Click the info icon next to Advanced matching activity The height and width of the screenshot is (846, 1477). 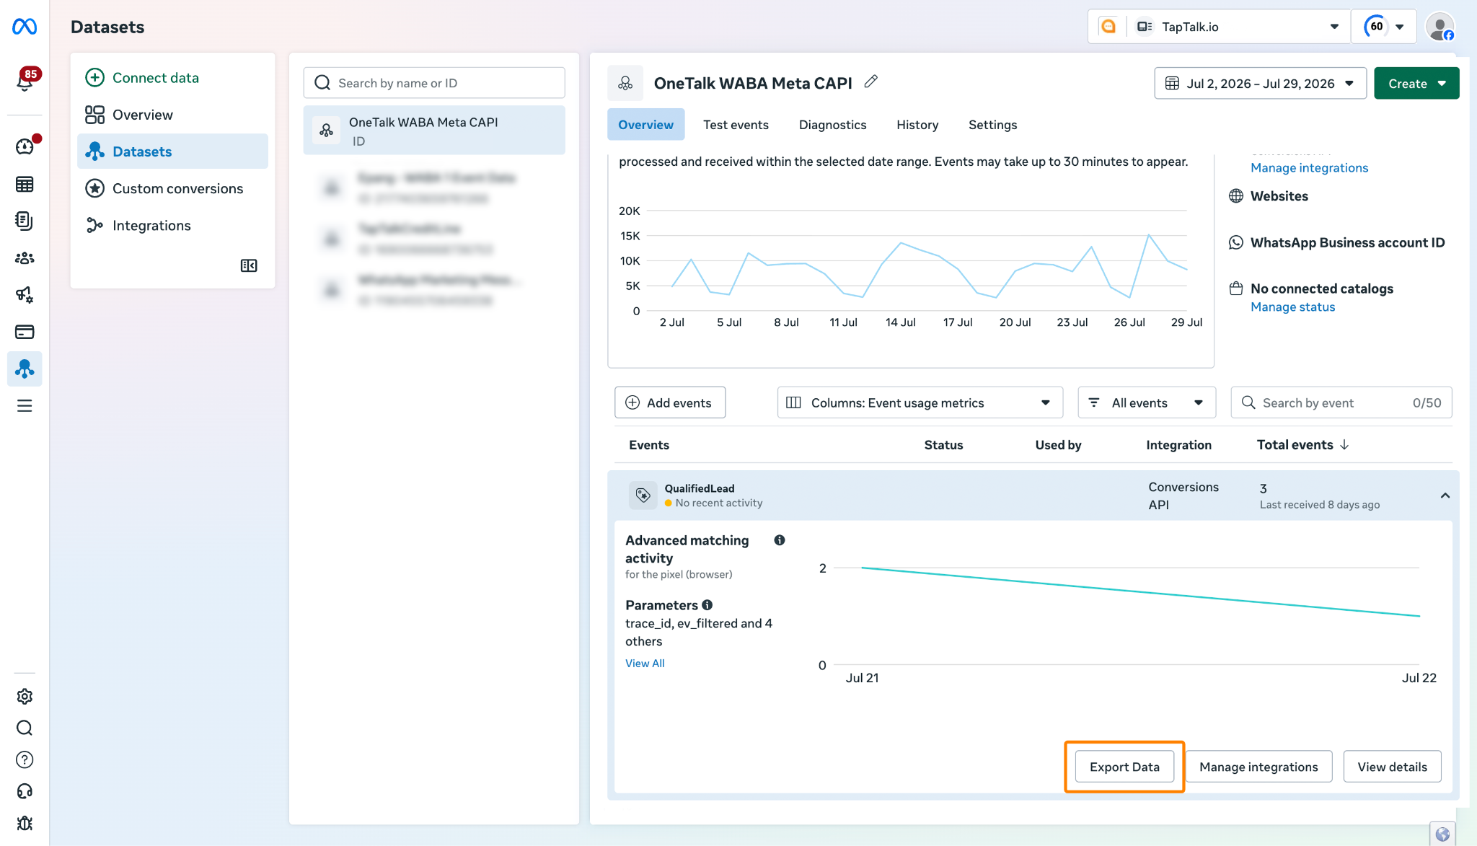click(780, 540)
